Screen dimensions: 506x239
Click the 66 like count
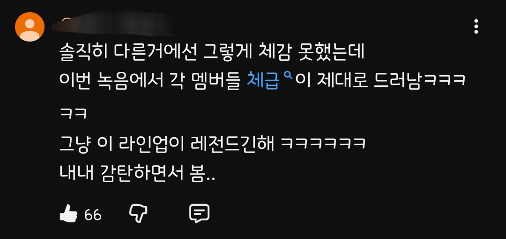click(93, 215)
